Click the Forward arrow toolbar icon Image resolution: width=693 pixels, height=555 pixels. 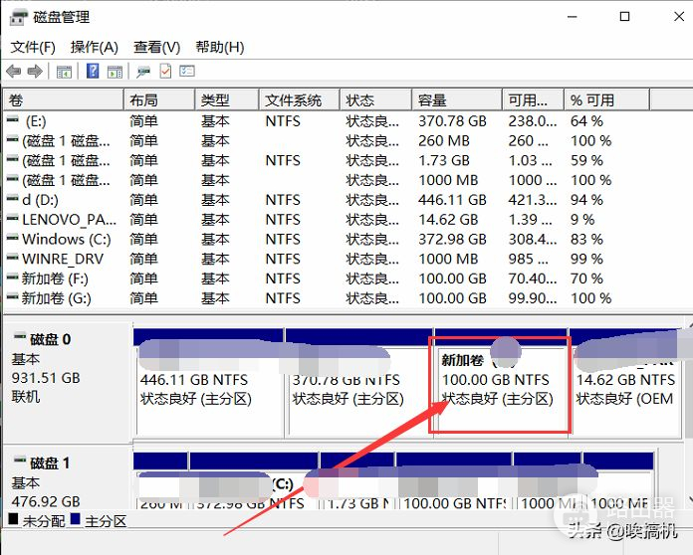(35, 71)
